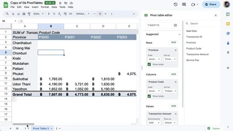Open the View menu

click(27, 7)
